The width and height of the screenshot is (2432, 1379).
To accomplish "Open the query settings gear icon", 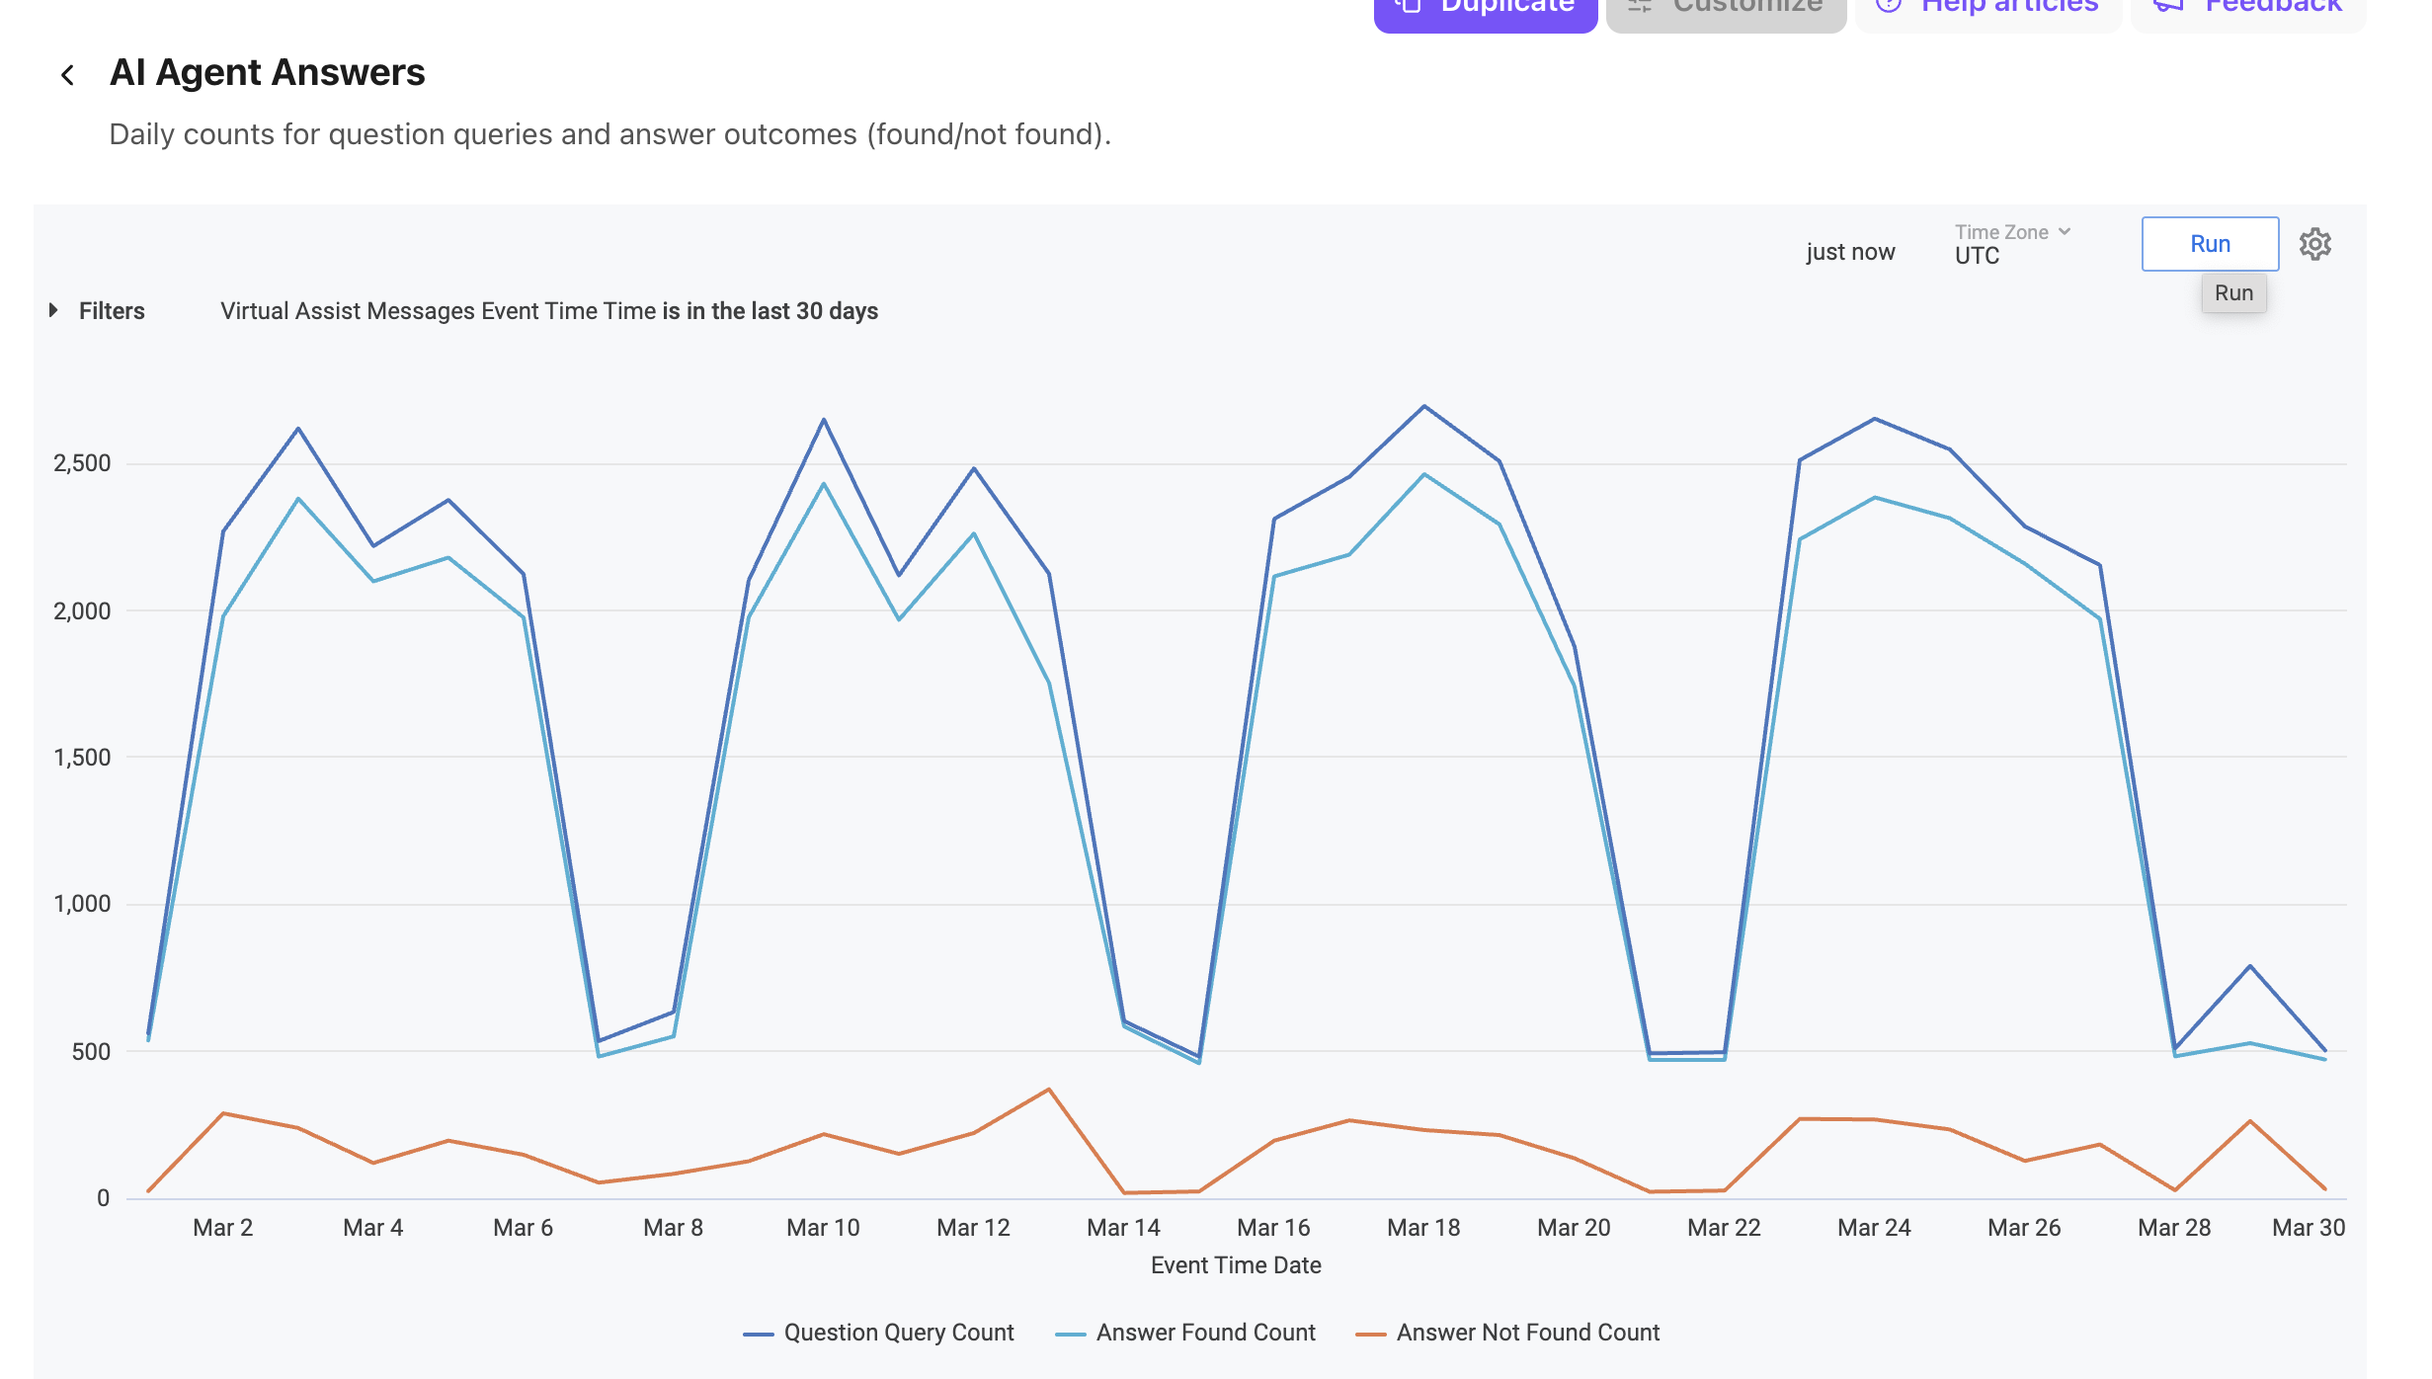I will tap(2315, 245).
